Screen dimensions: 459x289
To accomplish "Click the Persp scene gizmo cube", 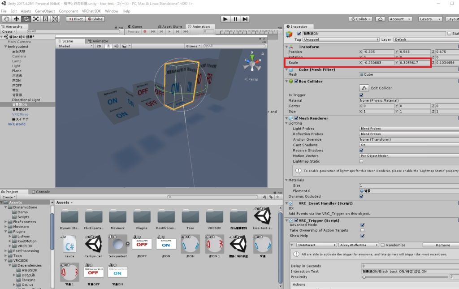I will coord(254,63).
